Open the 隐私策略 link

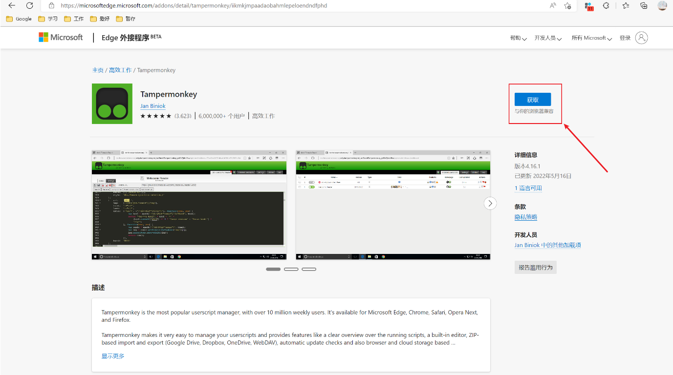click(526, 217)
